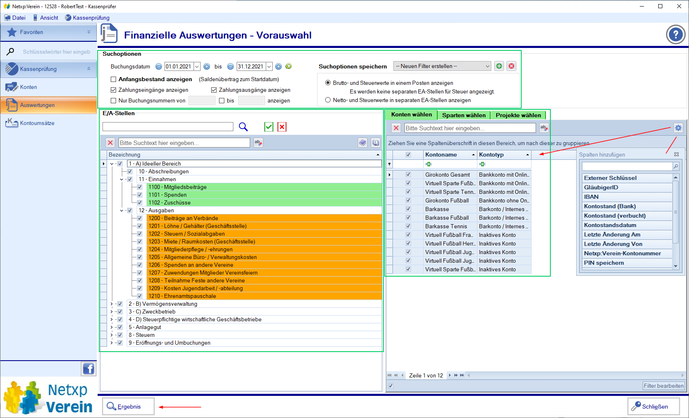
Task: Expand the 2 - B) Vermögensverwaltung node
Action: 112,304
